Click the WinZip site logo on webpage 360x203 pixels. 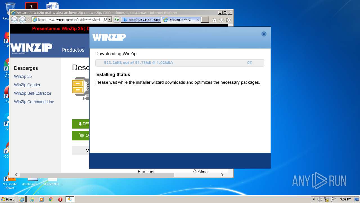point(31,48)
